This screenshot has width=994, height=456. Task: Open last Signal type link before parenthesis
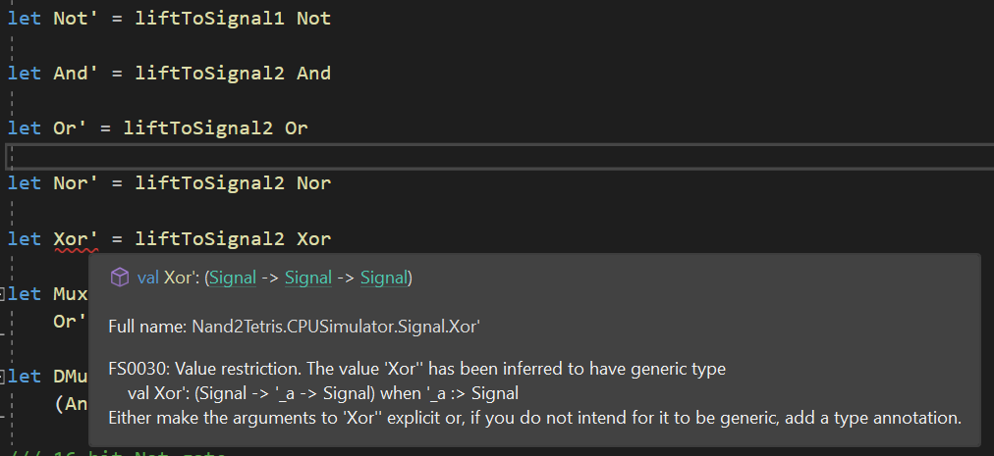pyautogui.click(x=383, y=278)
